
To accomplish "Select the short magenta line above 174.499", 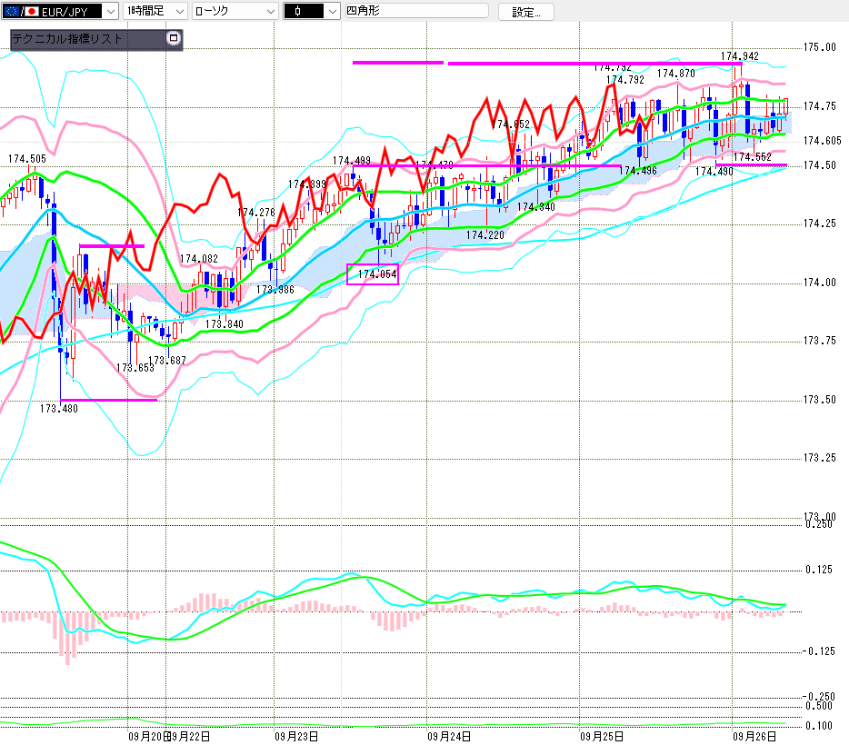I will (397, 63).
